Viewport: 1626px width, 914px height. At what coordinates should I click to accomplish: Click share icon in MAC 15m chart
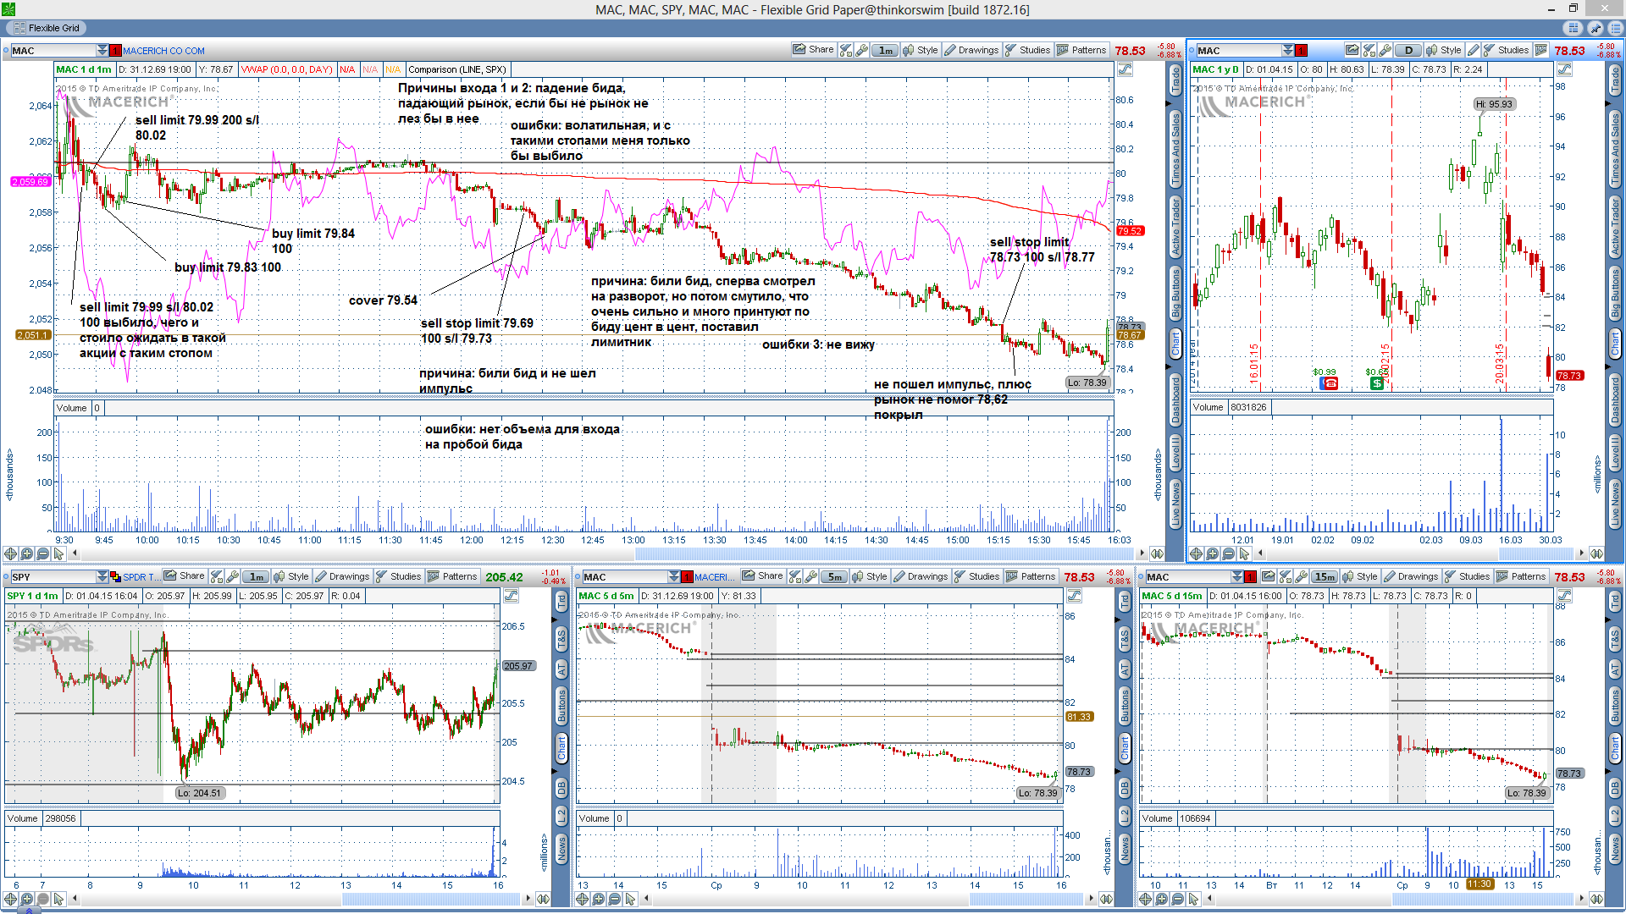pos(1268,576)
